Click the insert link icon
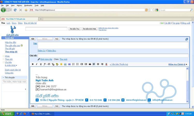This screenshot has width=194, height=116. click(69, 64)
